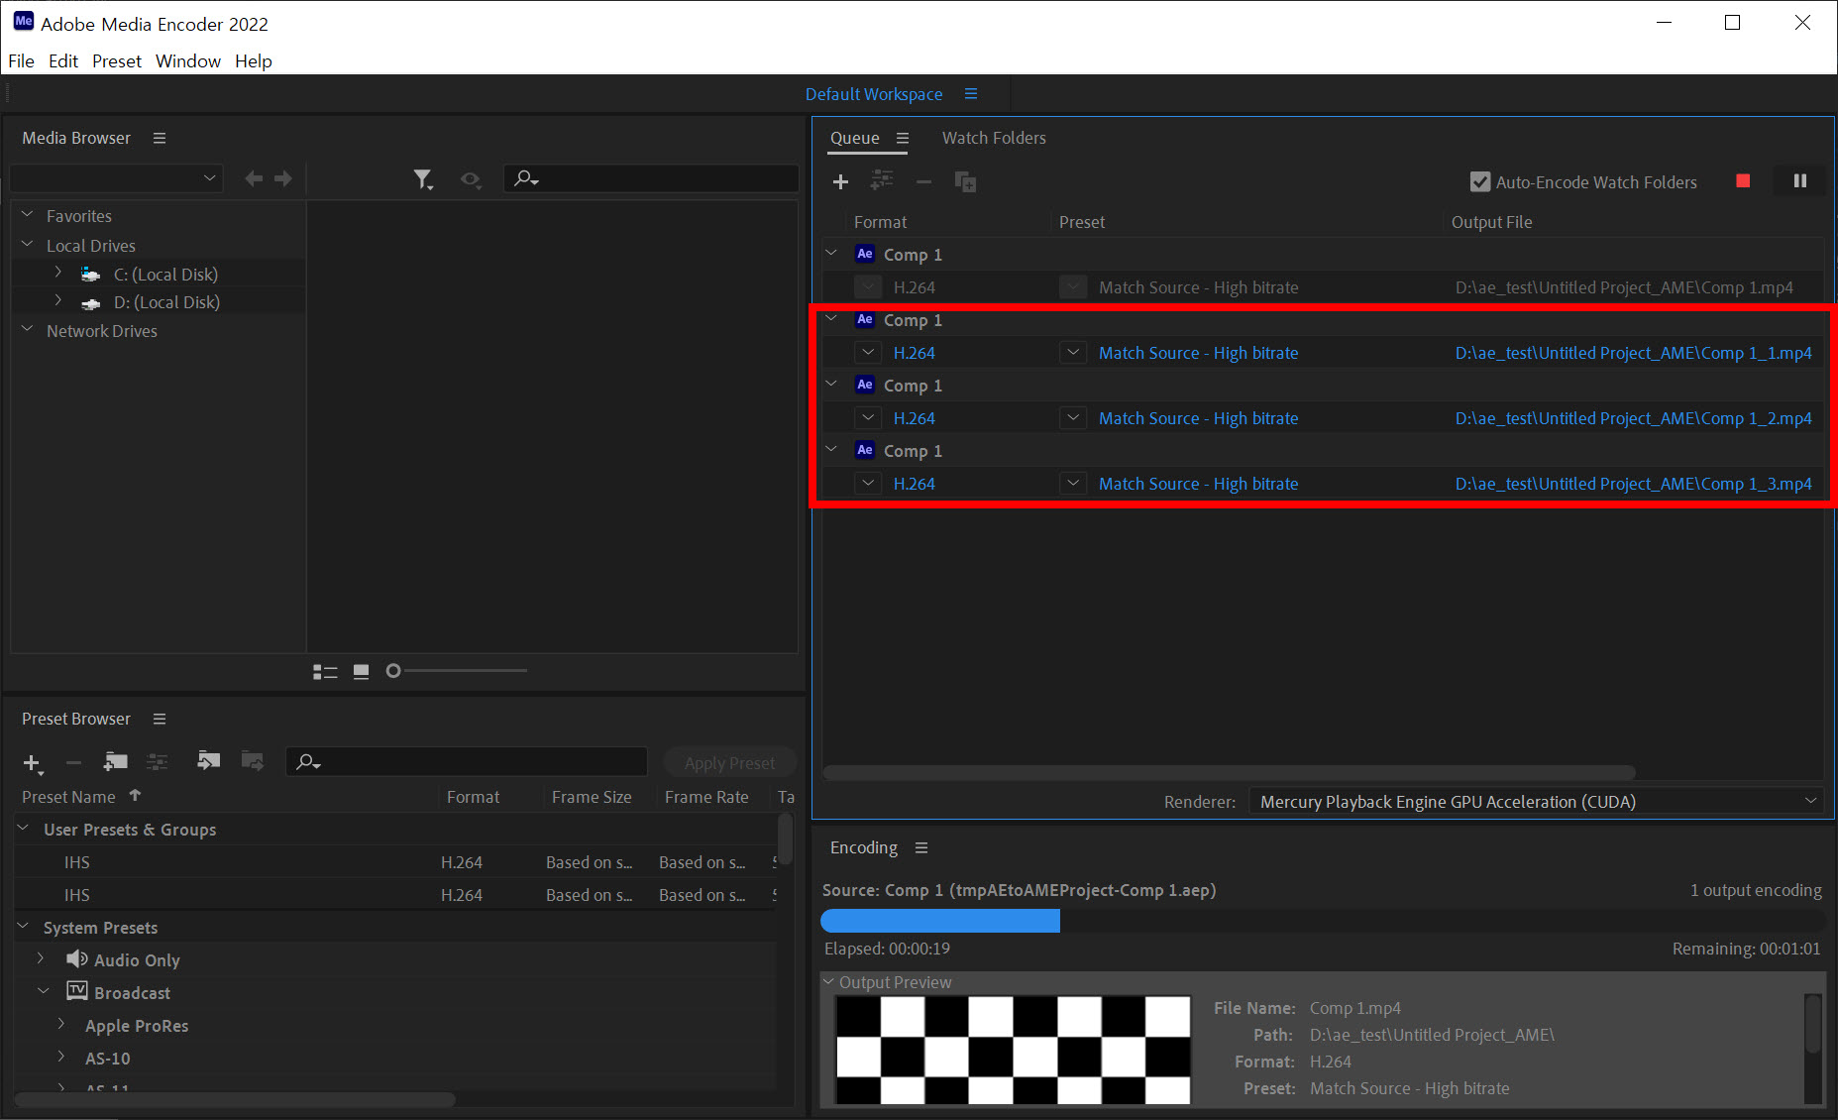This screenshot has height=1120, width=1838.
Task: Click Match Source preset link for Comp 1_3.mp4
Action: [1198, 484]
